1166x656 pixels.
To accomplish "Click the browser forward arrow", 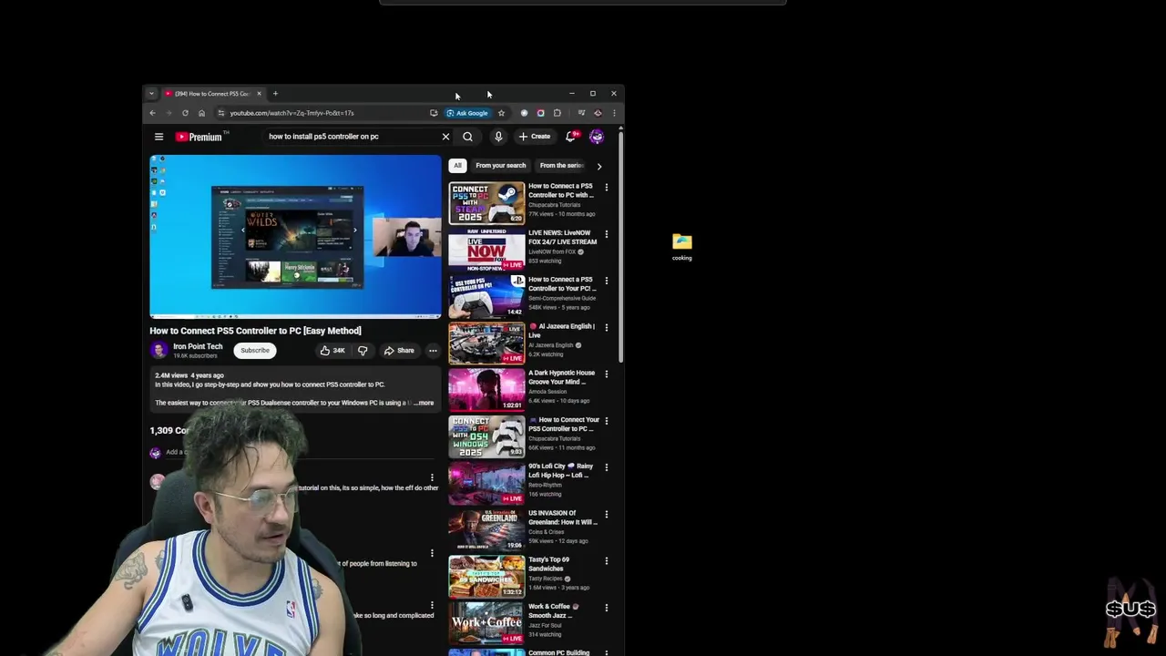I will click(169, 113).
